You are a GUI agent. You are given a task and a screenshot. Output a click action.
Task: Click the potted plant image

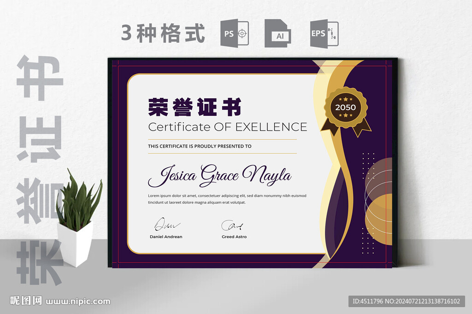(x=79, y=217)
